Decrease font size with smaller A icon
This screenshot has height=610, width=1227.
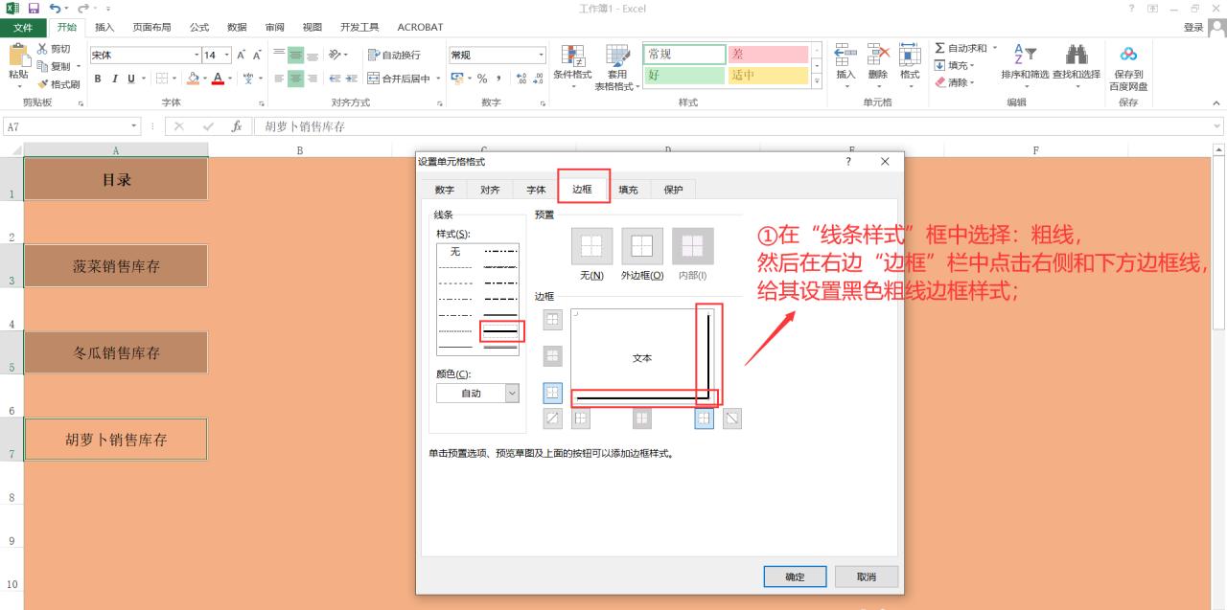point(257,55)
